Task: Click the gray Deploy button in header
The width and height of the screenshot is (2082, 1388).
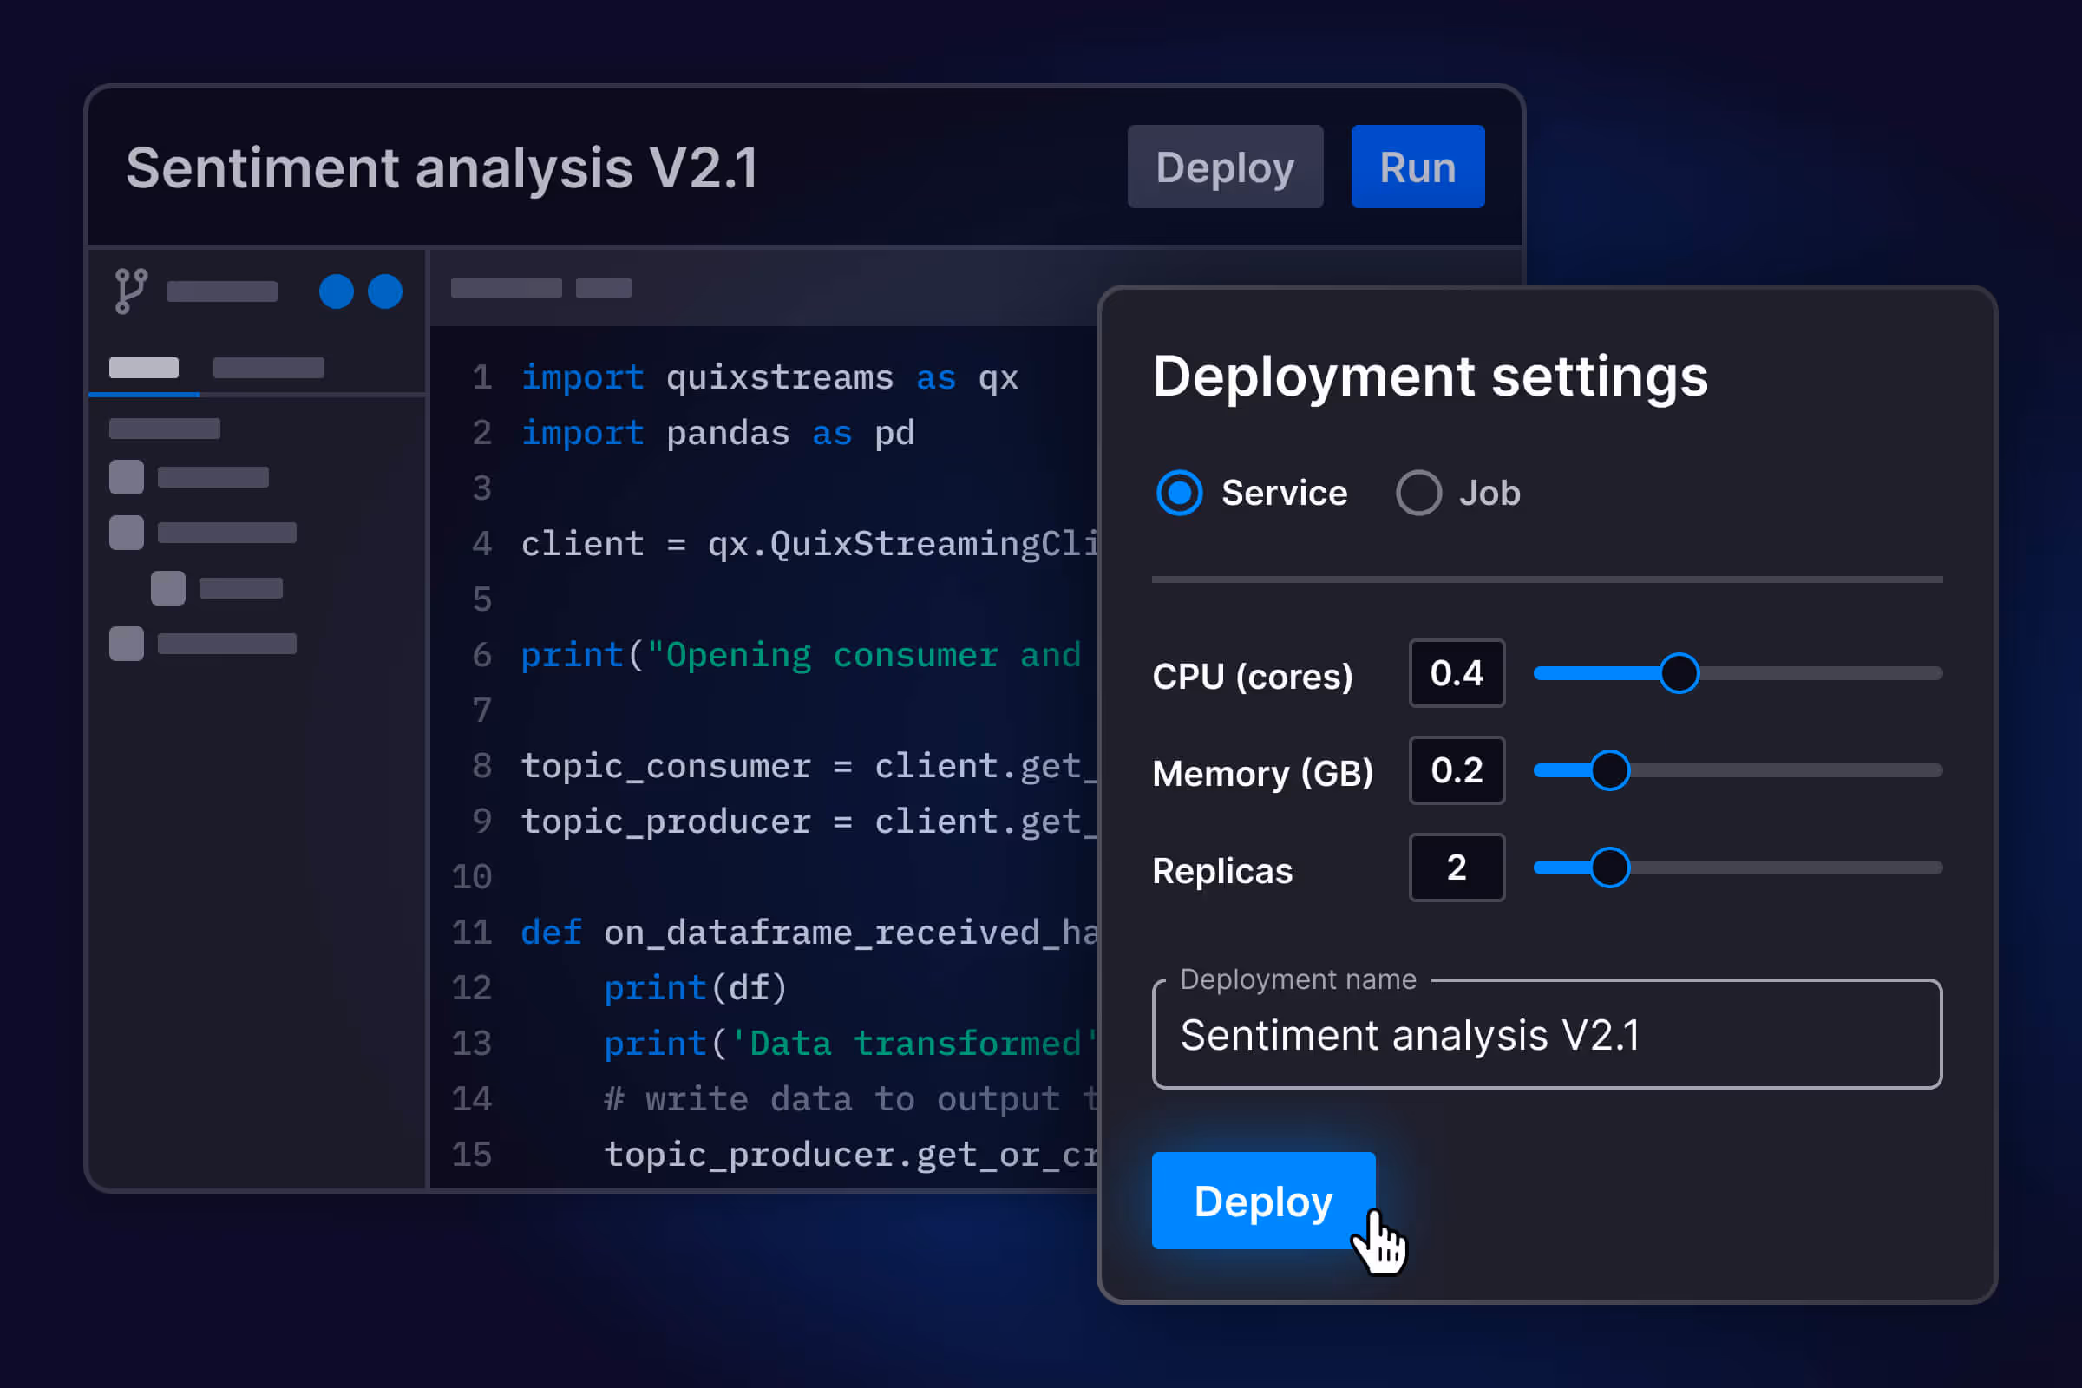Action: pos(1224,167)
